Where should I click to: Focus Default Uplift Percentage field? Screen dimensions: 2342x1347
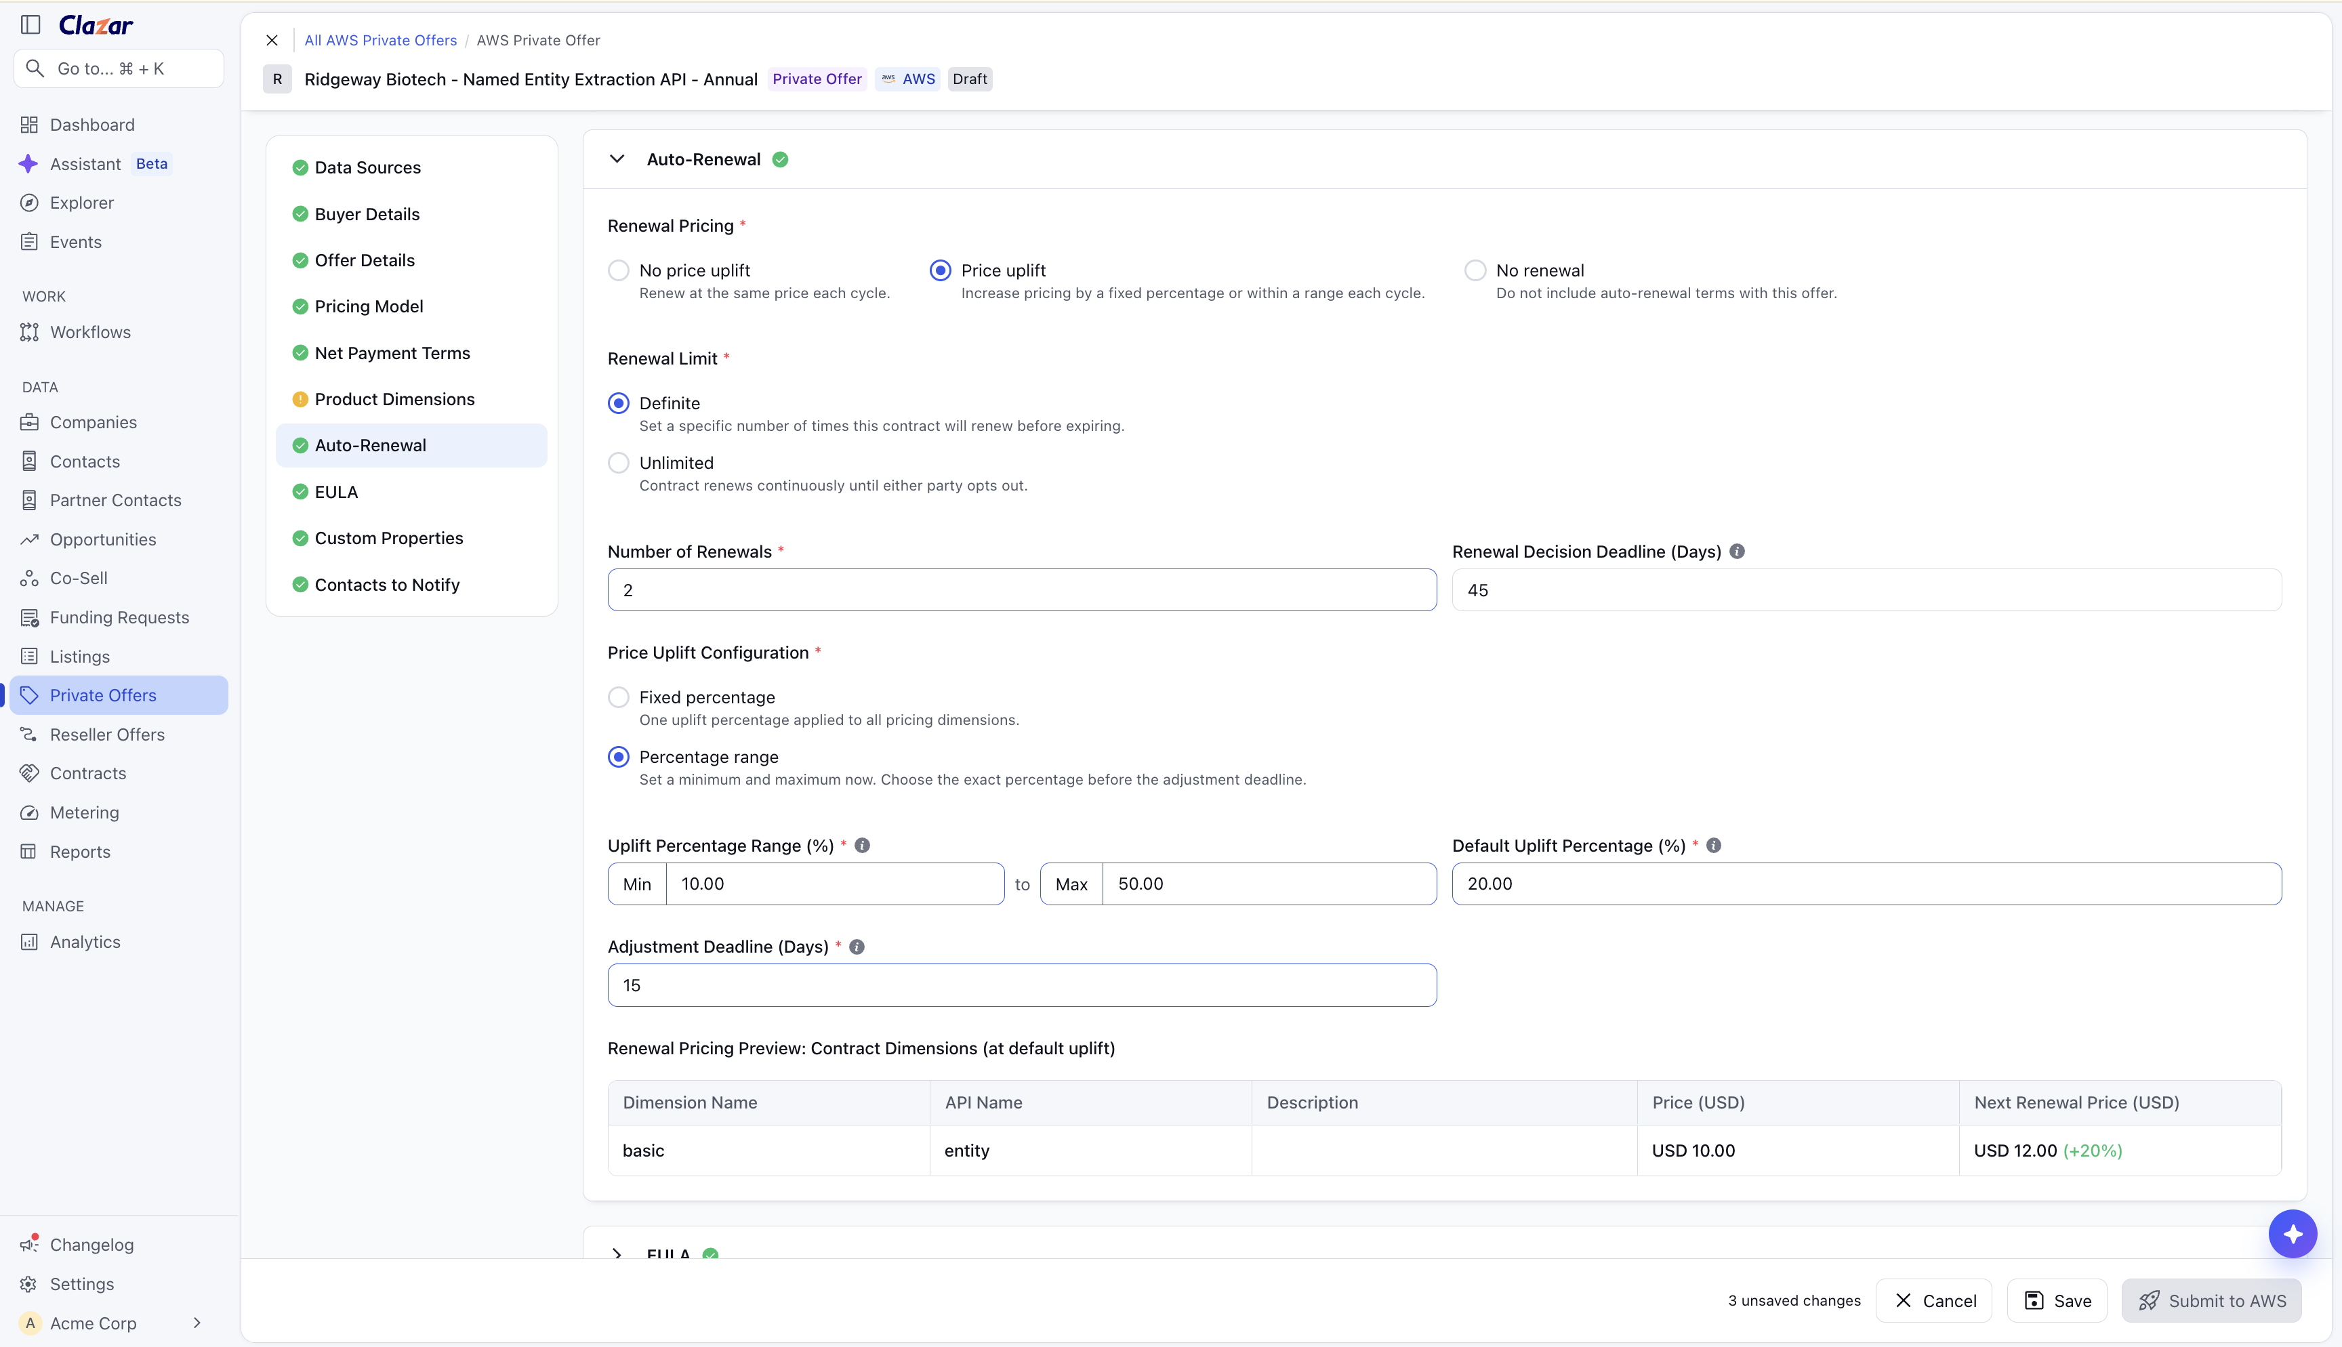point(1866,884)
